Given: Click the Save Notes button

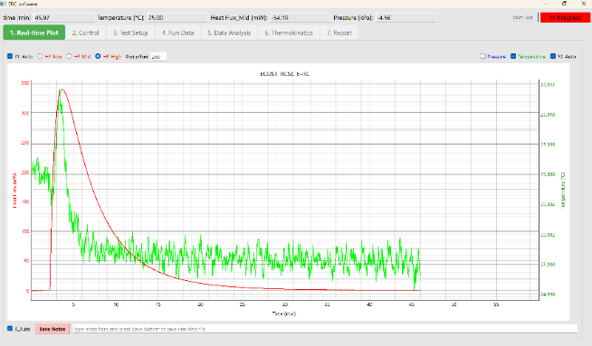Looking at the screenshot, I should coord(53,329).
